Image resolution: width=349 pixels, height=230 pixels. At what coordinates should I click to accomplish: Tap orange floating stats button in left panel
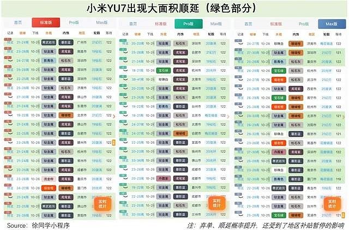click(x=103, y=203)
